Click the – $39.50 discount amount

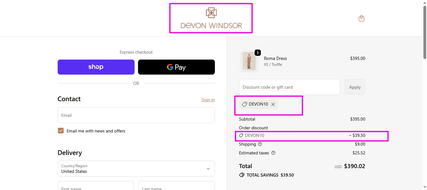(x=357, y=136)
